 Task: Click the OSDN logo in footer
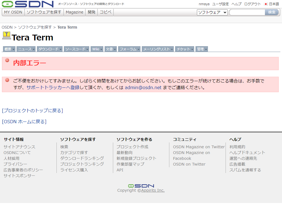click(x=141, y=186)
